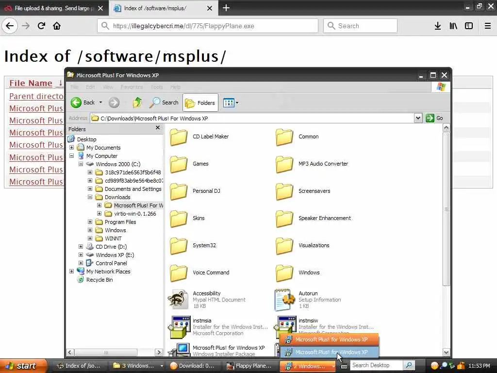Screen dimensions: 497x373
Task: Open browser downloads panel
Action: pyautogui.click(x=438, y=26)
